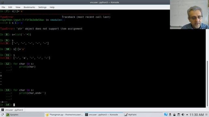The height and width of the screenshot is (117, 209).
Task: Open the File menu
Action: tap(3, 7)
